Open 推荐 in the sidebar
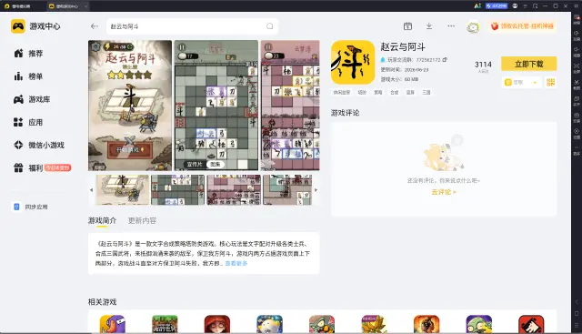 [28, 54]
